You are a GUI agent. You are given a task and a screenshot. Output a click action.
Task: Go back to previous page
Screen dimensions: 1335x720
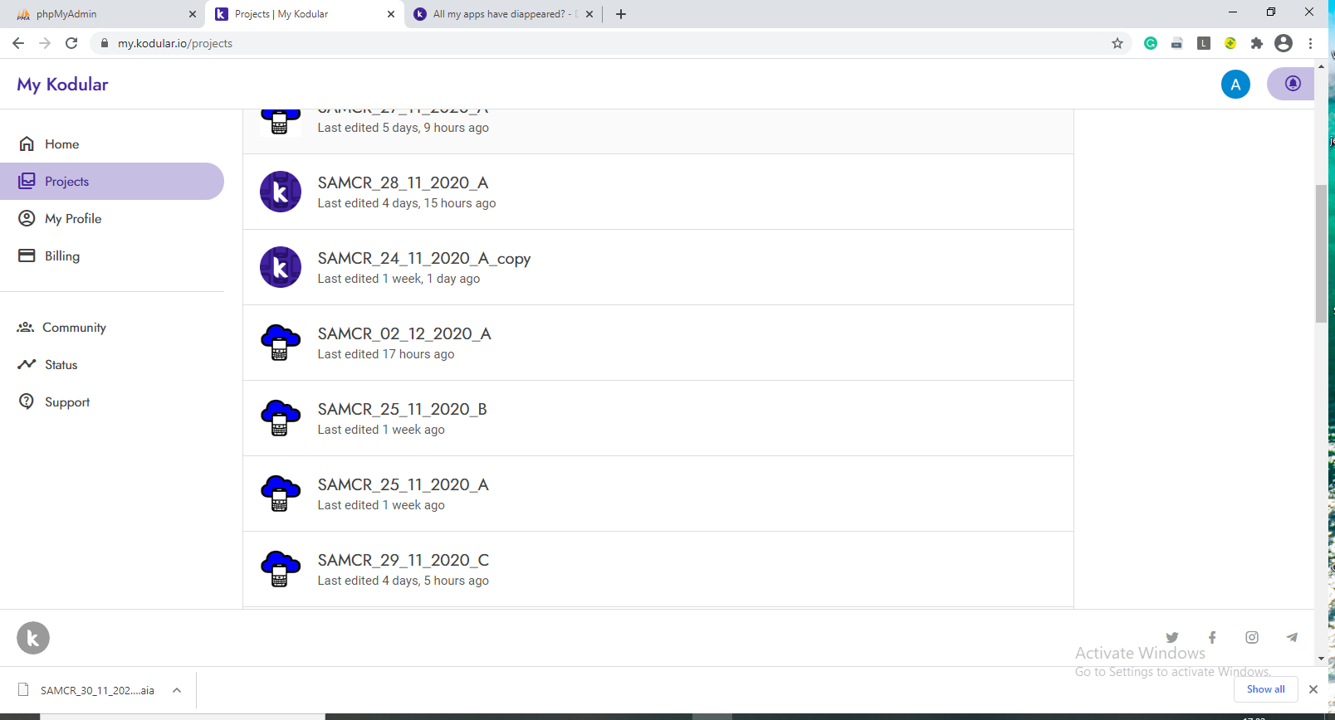18,43
